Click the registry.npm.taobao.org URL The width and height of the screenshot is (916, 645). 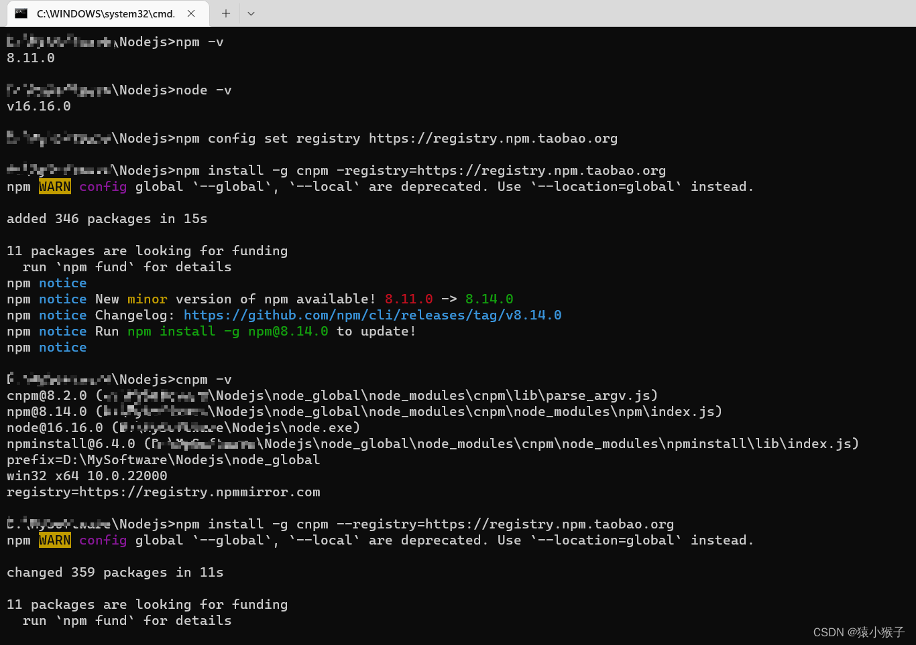pos(493,138)
